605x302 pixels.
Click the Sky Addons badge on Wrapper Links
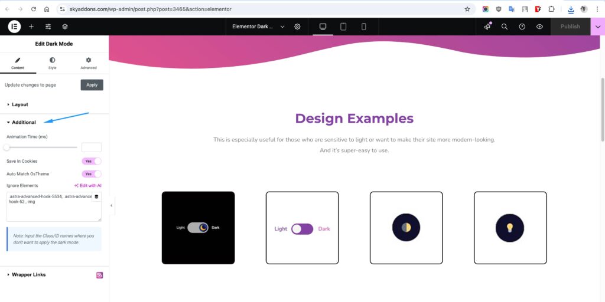[x=99, y=275]
